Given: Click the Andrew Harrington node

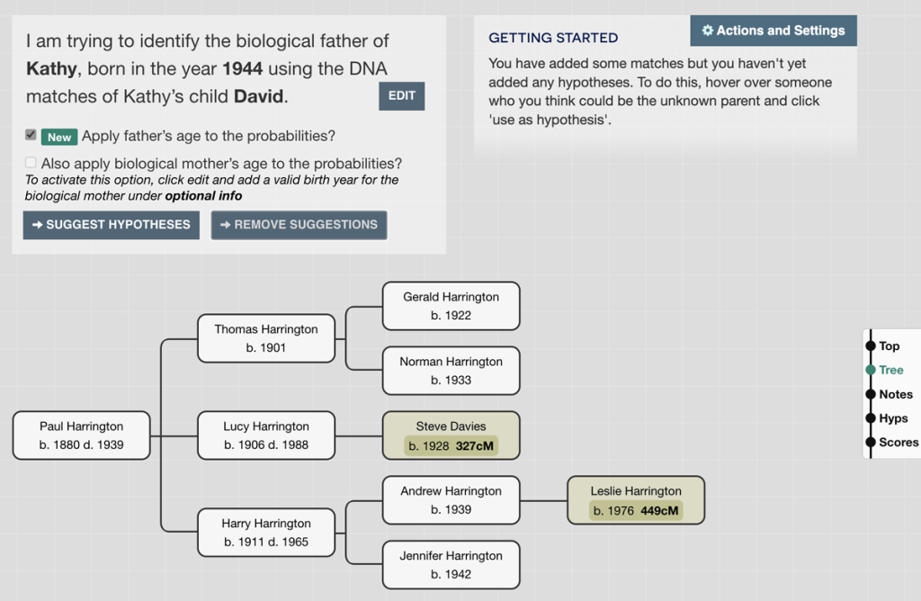Looking at the screenshot, I should click(x=451, y=500).
